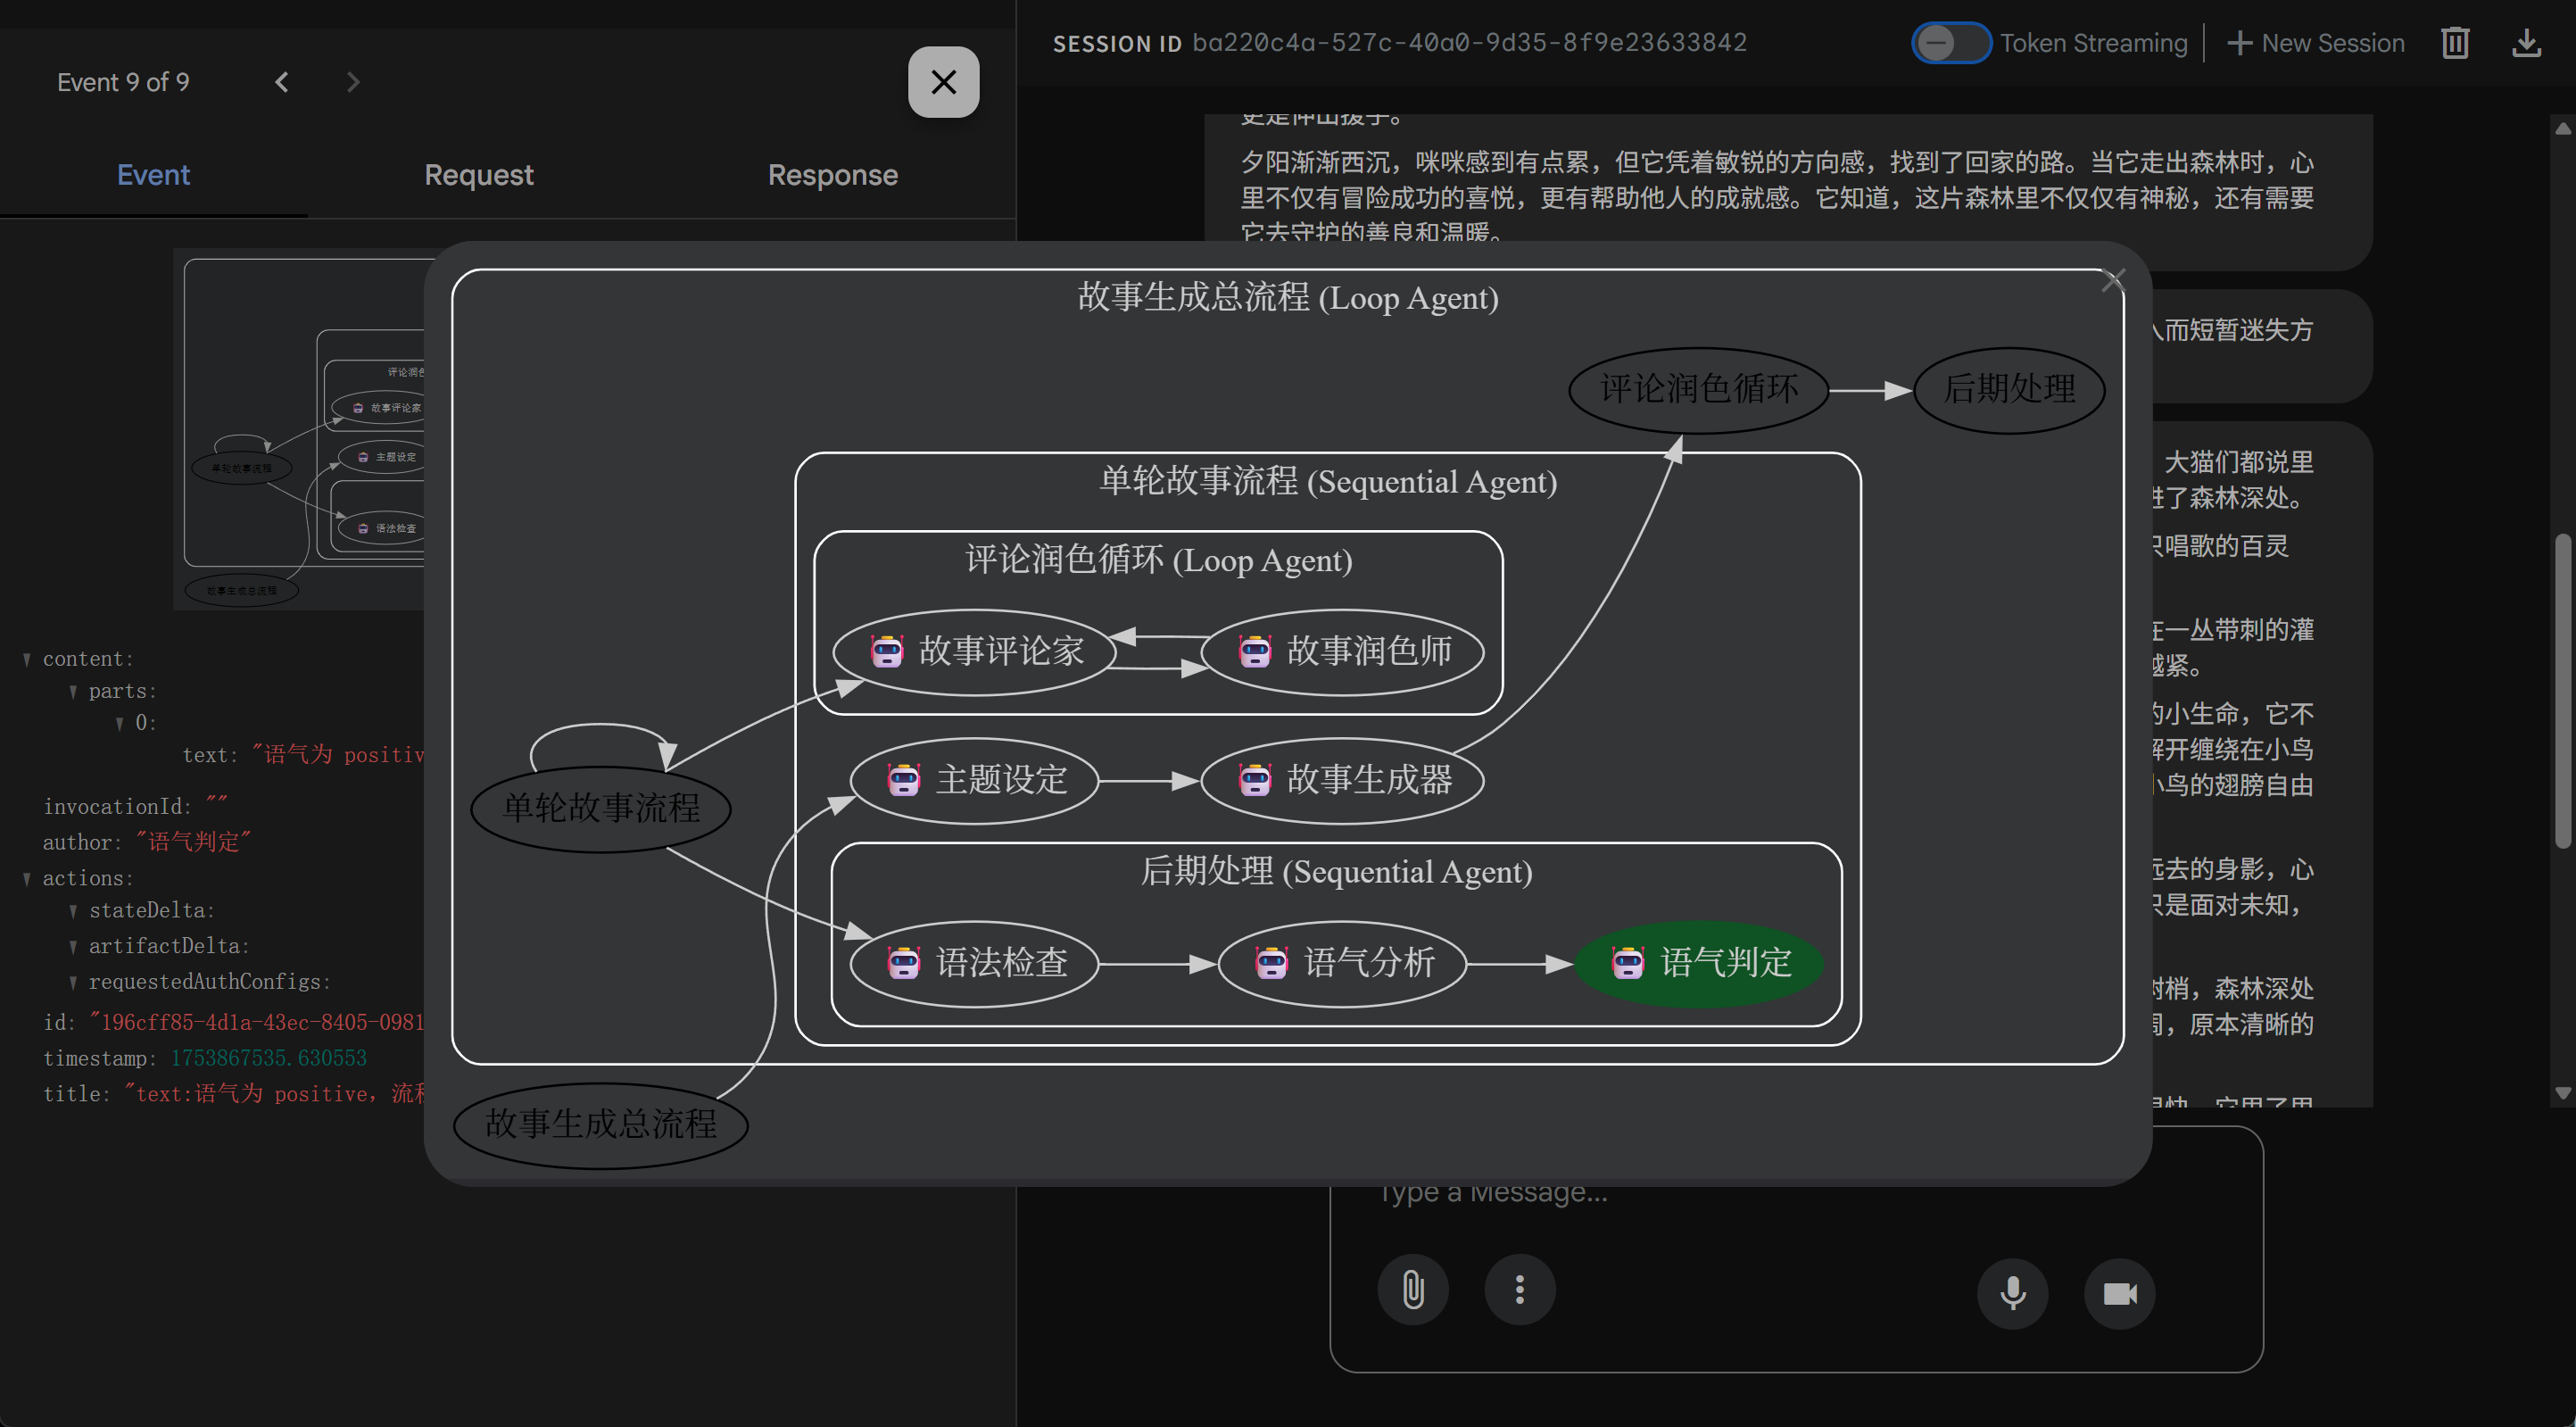Click the invocationId field label
This screenshot has height=1427, width=2576.
(117, 806)
